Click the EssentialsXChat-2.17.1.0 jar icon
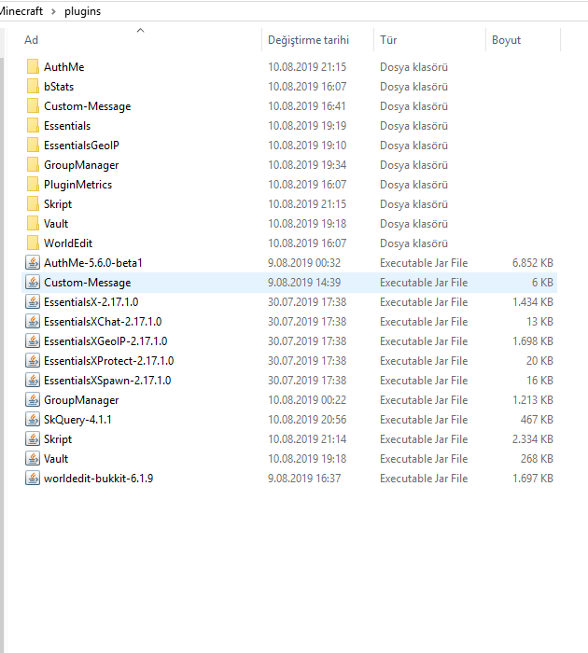This screenshot has width=588, height=653. pos(33,321)
